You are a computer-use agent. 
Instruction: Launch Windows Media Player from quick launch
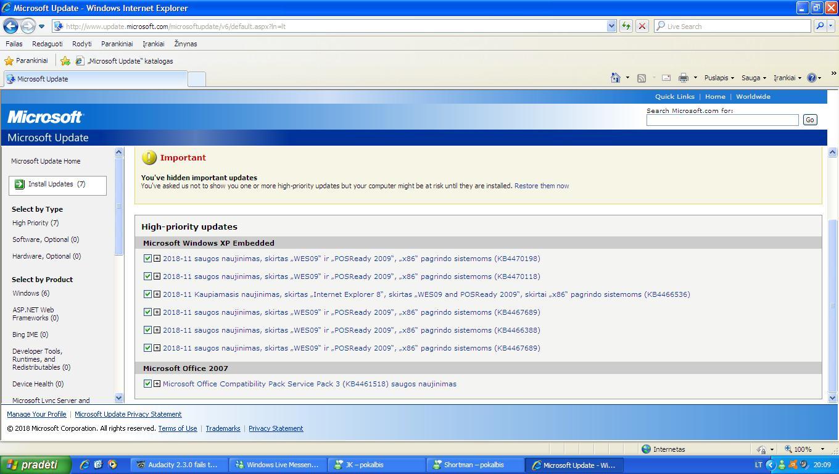(x=112, y=465)
